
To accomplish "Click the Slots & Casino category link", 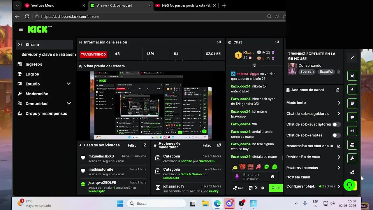I will (x=191, y=174).
